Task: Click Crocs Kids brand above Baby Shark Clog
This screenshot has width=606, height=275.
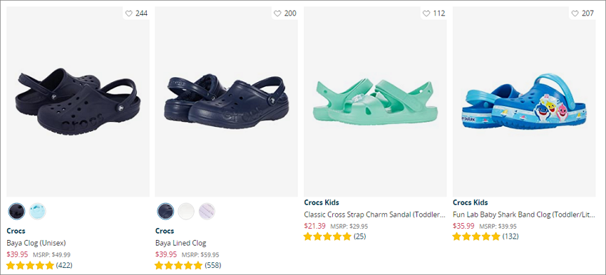Action: [x=471, y=202]
